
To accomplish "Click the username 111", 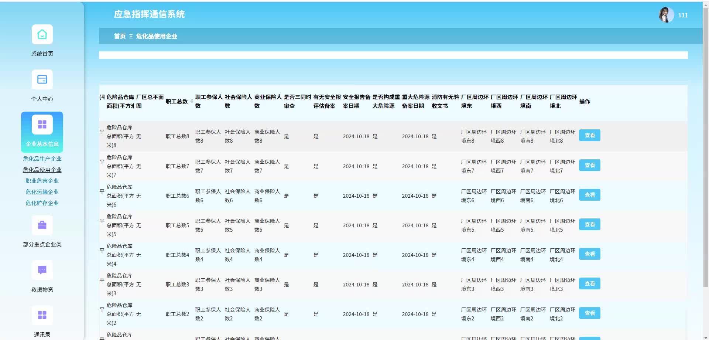I will point(683,15).
